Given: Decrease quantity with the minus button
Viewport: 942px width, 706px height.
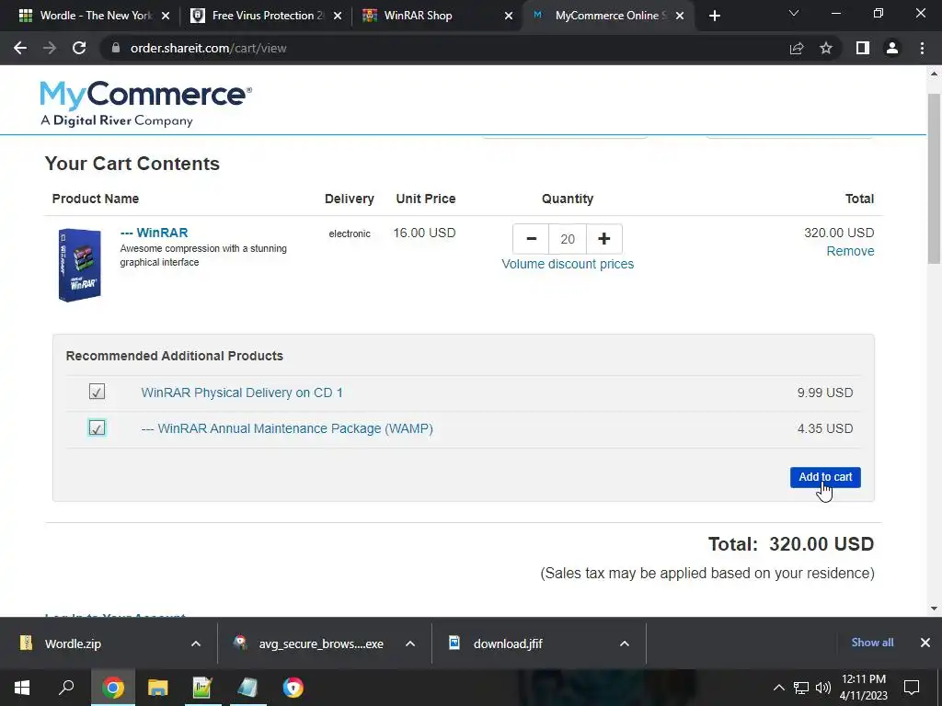Looking at the screenshot, I should pyautogui.click(x=531, y=239).
